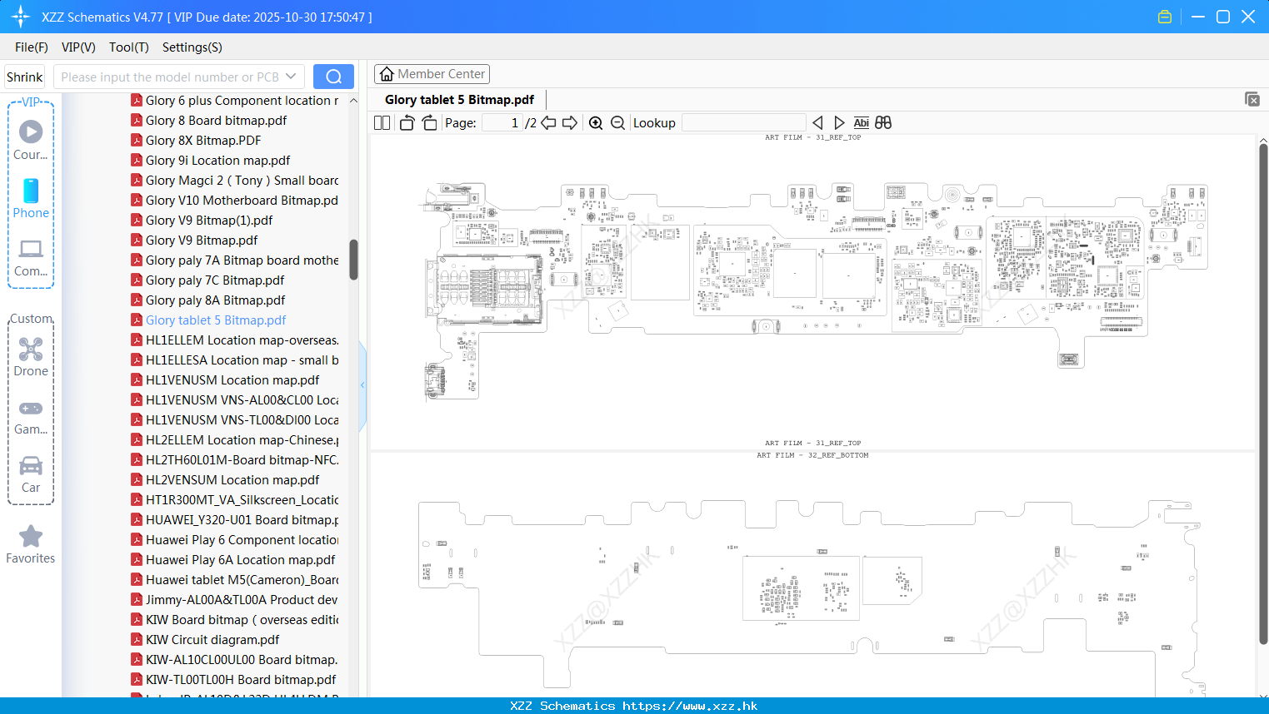Zoom in on the bitmap

point(596,123)
